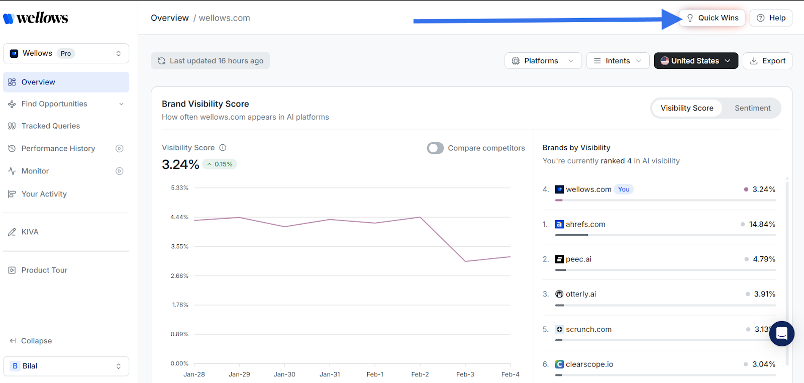
Task: Open the chat support bubble icon
Action: [781, 334]
